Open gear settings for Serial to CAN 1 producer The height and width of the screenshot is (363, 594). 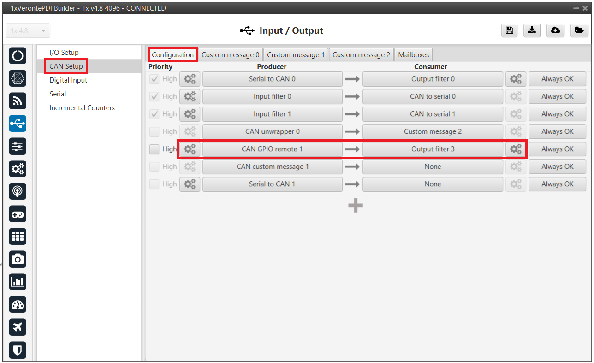coord(190,184)
